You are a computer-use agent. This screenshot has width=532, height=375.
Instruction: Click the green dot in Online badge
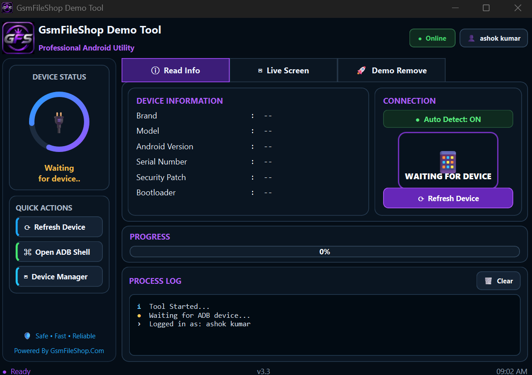[x=420, y=38]
